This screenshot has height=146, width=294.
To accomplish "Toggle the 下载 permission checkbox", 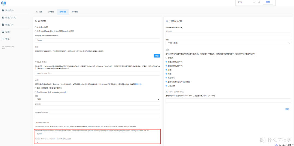I will coord(167,70).
